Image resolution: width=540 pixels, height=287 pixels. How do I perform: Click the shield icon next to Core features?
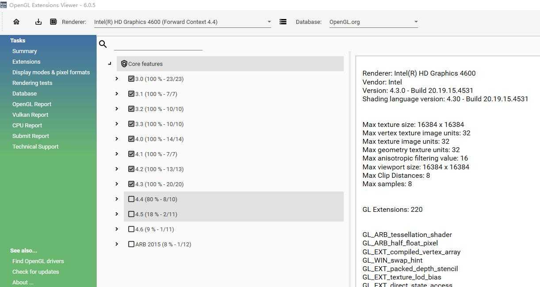(124, 64)
